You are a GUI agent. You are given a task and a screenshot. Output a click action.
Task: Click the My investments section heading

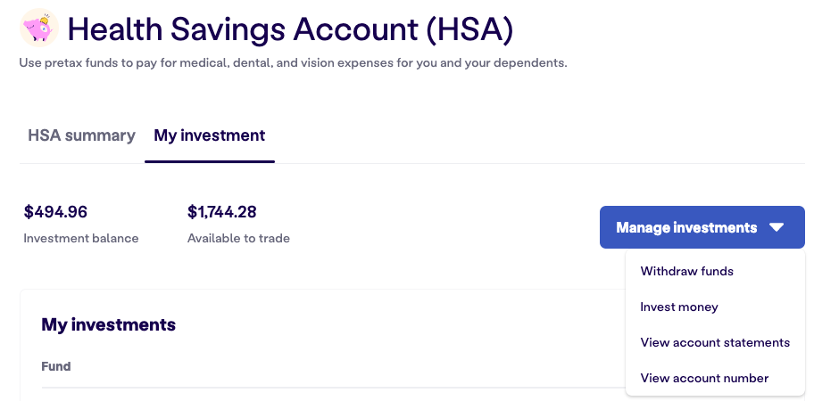(x=109, y=325)
